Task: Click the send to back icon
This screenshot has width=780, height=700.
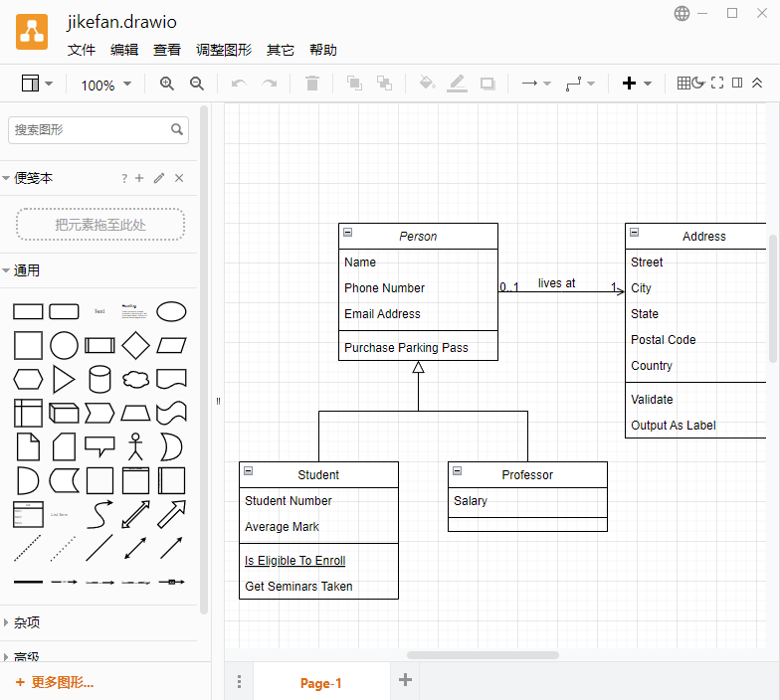Action: [384, 84]
